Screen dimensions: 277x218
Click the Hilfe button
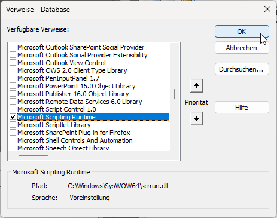[242, 108]
